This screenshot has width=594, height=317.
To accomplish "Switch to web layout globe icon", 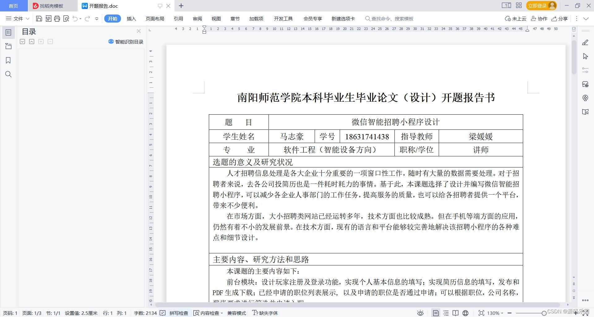I will (x=465, y=313).
